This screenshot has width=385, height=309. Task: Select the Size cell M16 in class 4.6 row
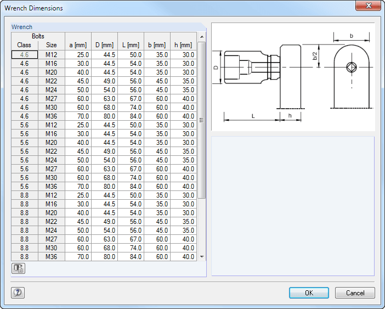[x=52, y=63]
